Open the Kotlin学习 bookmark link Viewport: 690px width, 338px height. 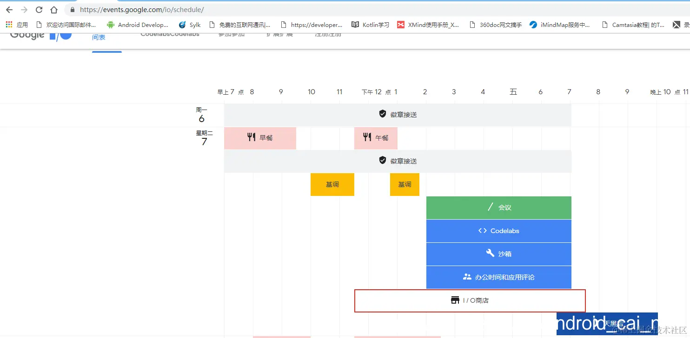(x=370, y=25)
